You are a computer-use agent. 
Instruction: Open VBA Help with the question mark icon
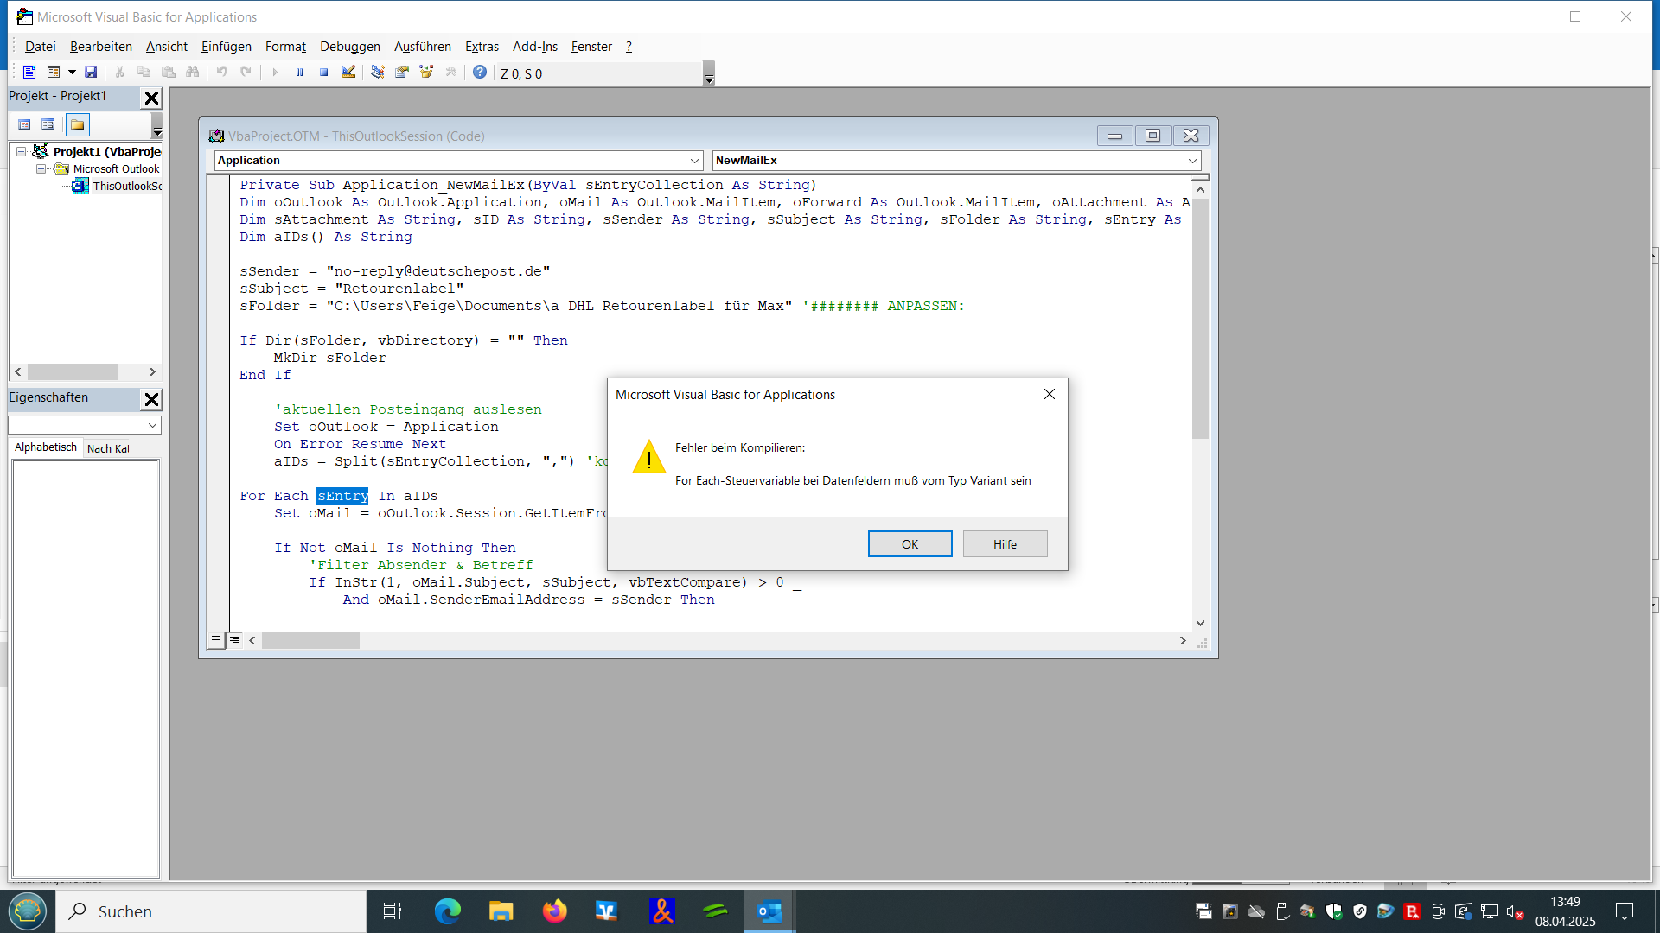[480, 73]
